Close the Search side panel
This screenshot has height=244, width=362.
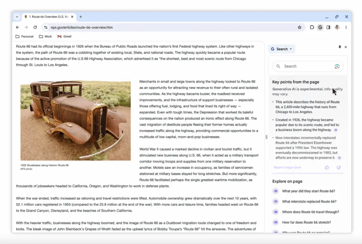tap(346, 47)
